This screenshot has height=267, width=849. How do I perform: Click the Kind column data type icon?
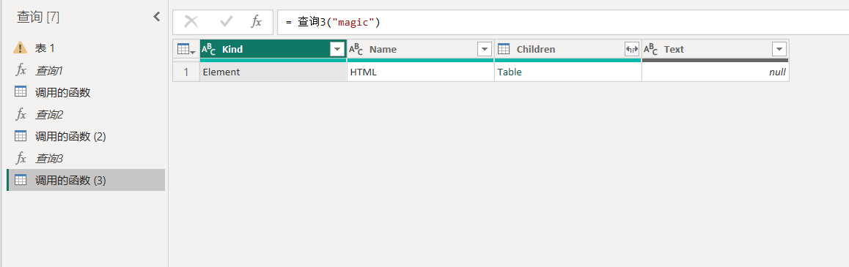pyautogui.click(x=208, y=49)
